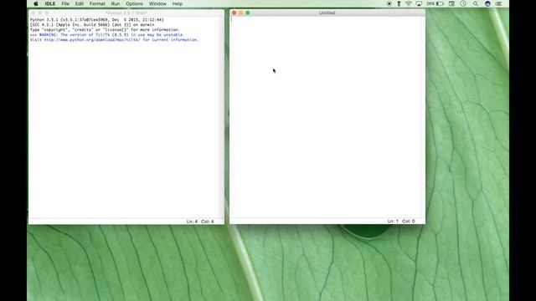The width and height of the screenshot is (536, 301).
Task: Open the IDLE application menu
Action: click(x=50, y=3)
